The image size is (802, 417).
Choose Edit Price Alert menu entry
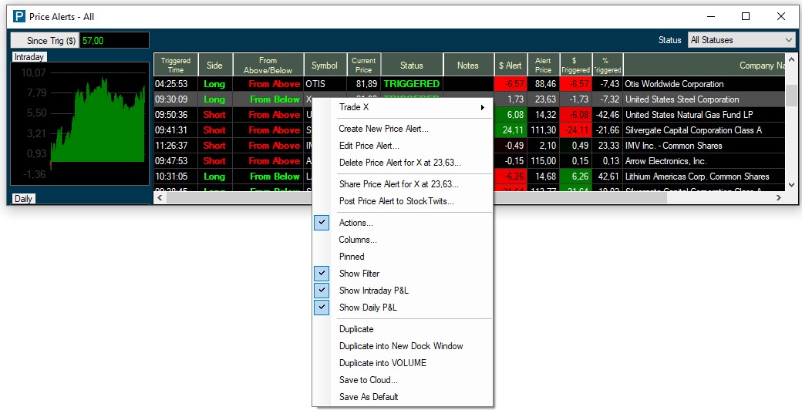coord(369,146)
